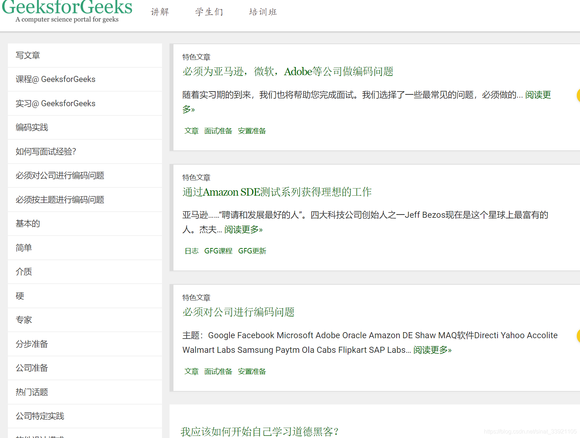This screenshot has width=580, height=438.
Task: Click 面试准备 tag under third featured article
Action: tap(218, 371)
